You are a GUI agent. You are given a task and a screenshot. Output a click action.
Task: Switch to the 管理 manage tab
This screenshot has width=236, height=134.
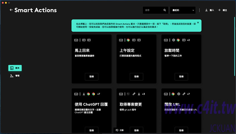pos(15,76)
